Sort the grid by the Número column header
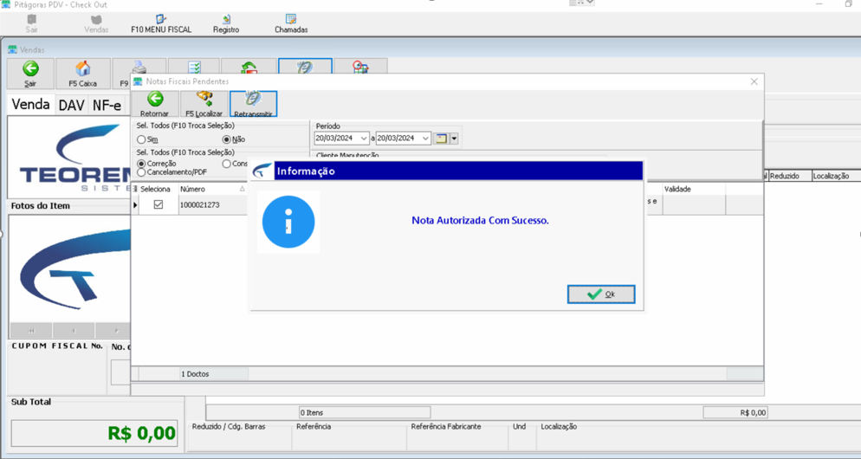The height and width of the screenshot is (459, 861). click(x=213, y=189)
